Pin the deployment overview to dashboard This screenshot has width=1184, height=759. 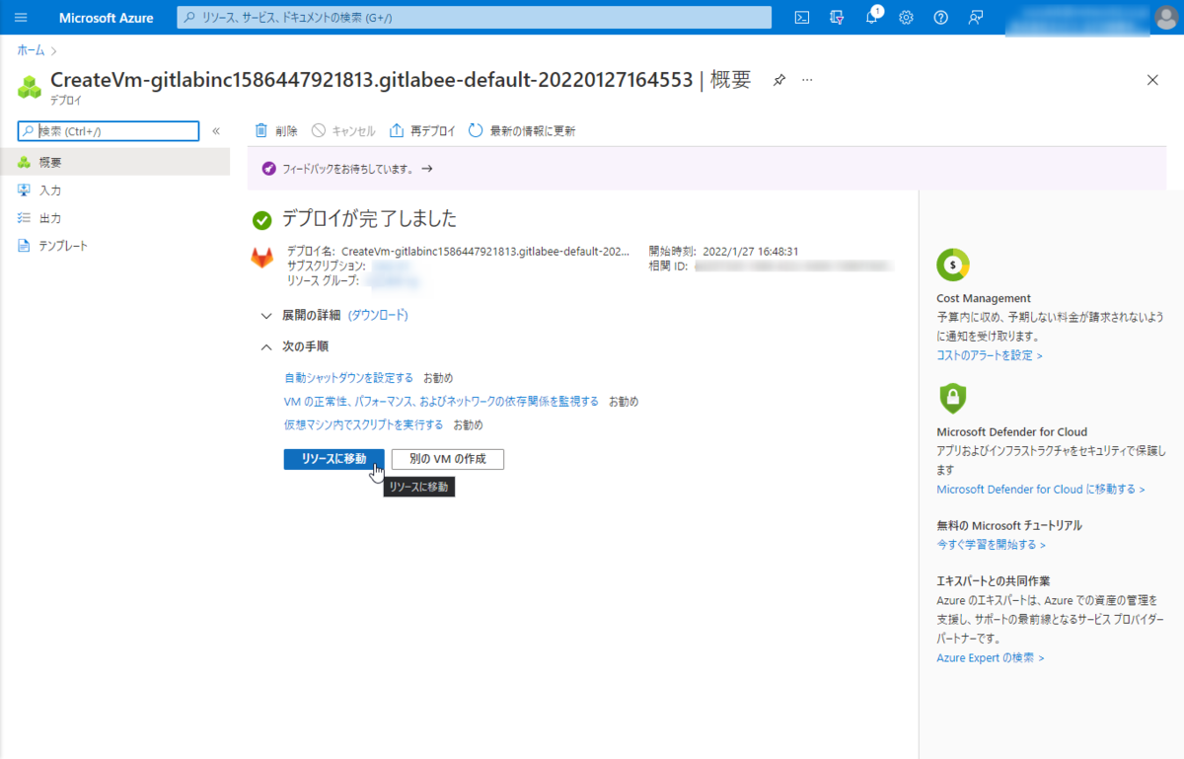(778, 80)
